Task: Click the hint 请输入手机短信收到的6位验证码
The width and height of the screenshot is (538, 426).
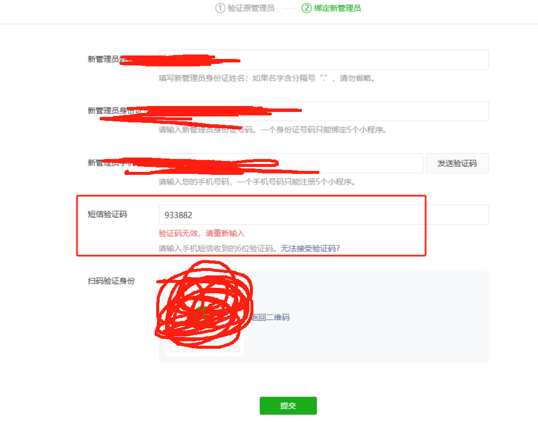Action: pyautogui.click(x=218, y=249)
